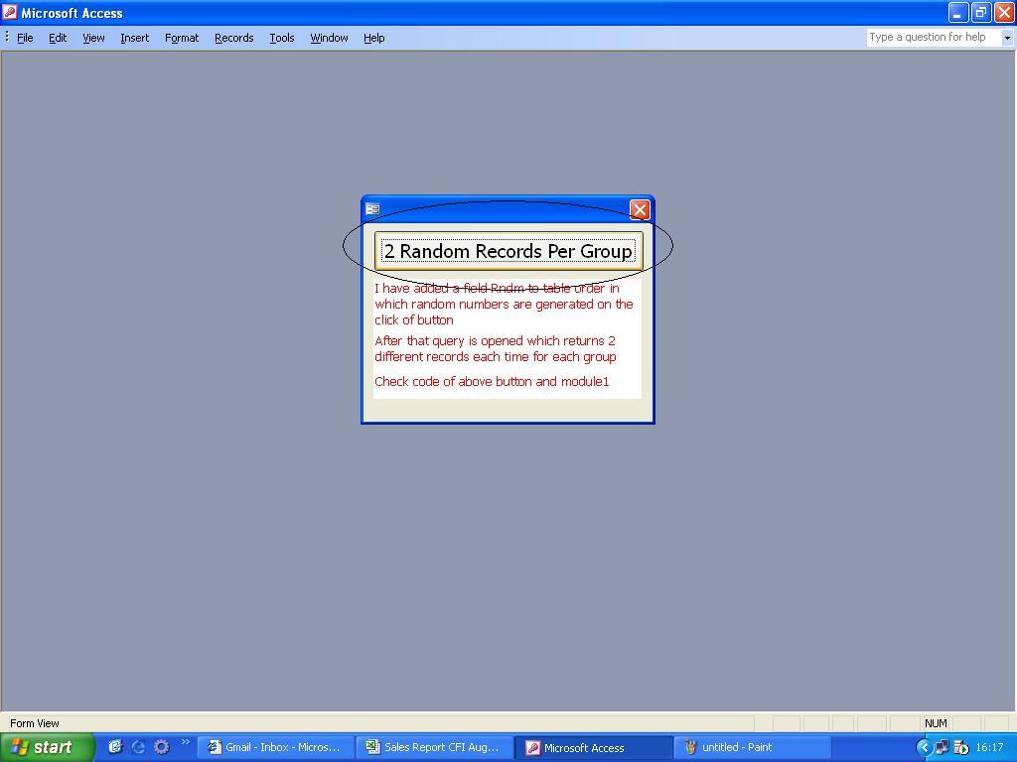Open the Window menu

[329, 38]
